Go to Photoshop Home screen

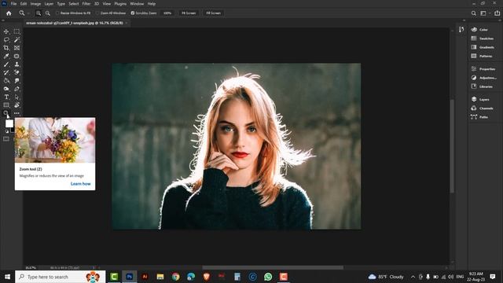(x=9, y=13)
